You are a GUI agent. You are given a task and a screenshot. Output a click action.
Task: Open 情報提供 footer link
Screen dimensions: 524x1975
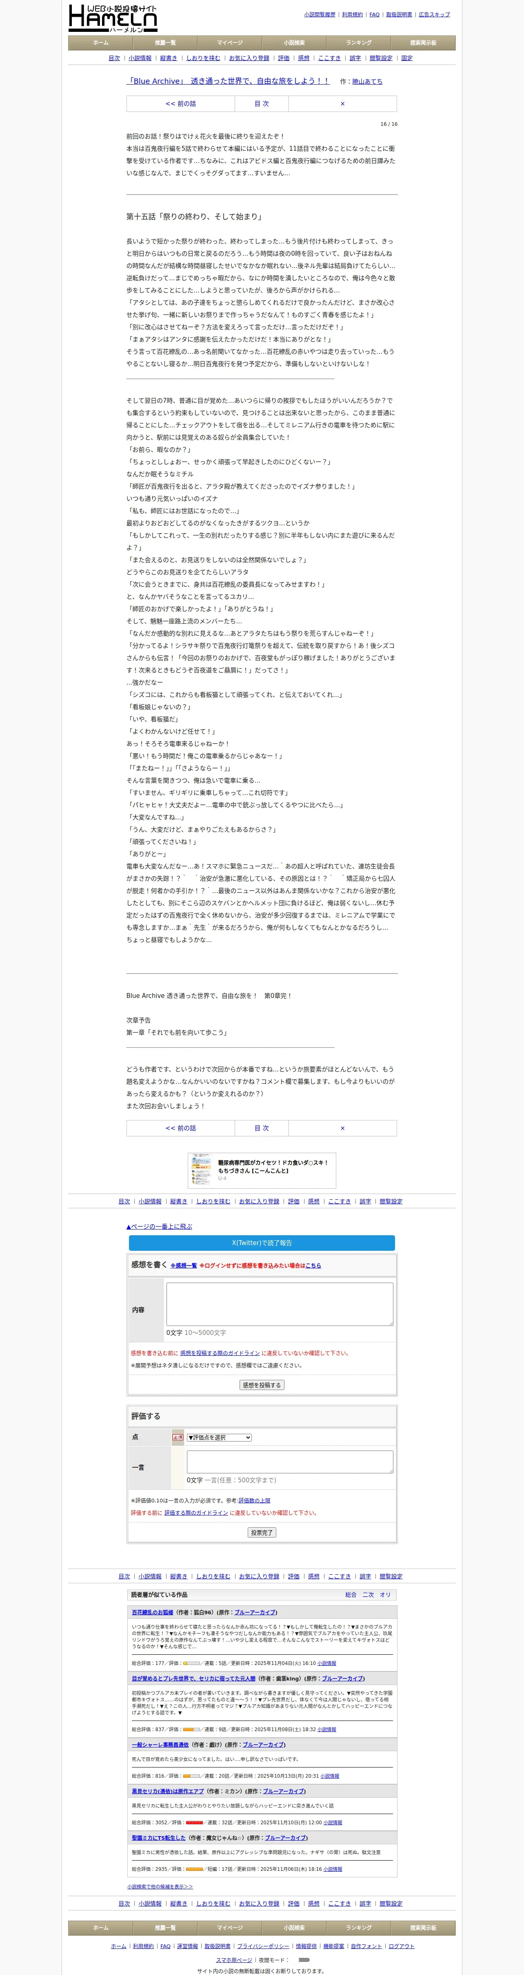306,1946
